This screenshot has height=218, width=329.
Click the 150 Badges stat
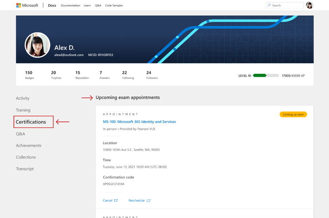[29, 75]
